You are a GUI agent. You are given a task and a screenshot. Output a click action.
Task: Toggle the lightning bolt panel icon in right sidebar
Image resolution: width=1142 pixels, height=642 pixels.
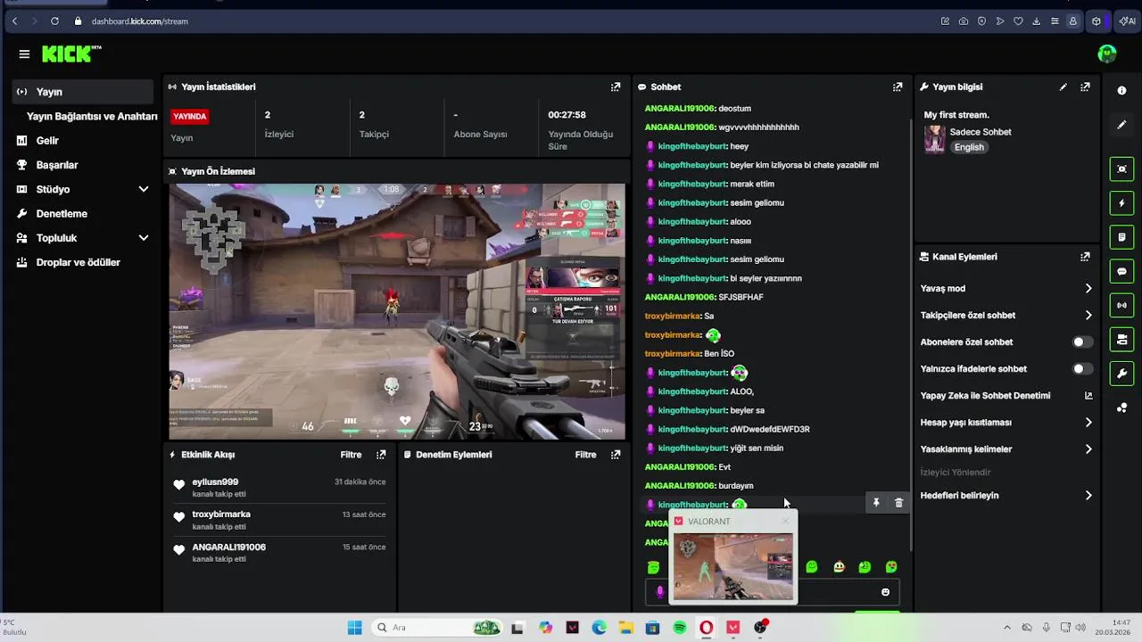pos(1121,203)
